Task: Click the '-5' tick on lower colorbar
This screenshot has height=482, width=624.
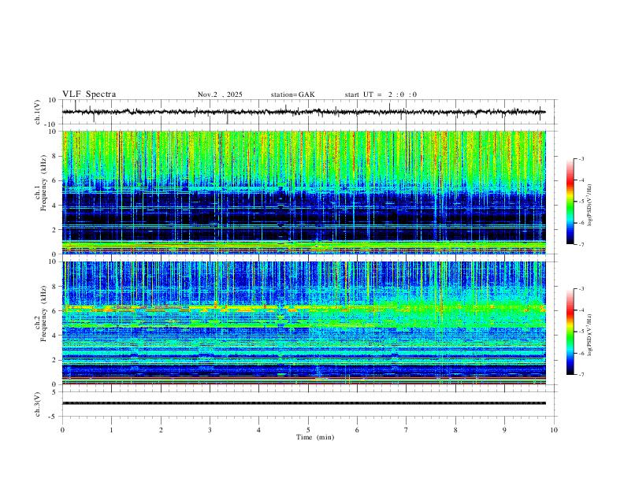Action: click(x=581, y=332)
